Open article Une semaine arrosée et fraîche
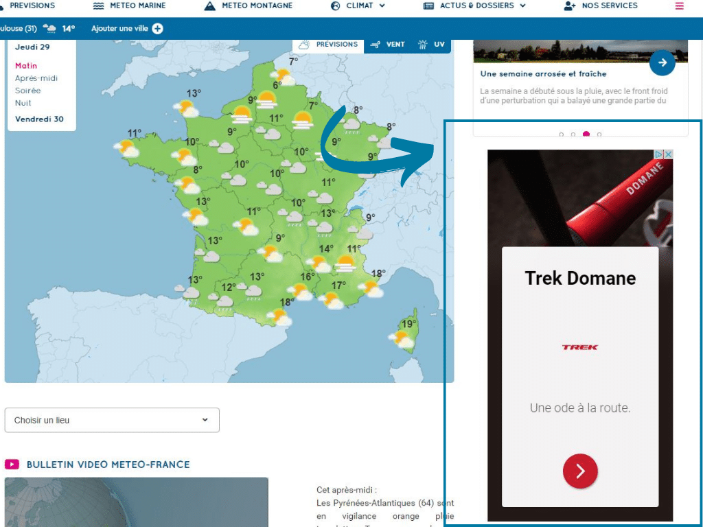Screen dimensions: 703x527 point(544,74)
